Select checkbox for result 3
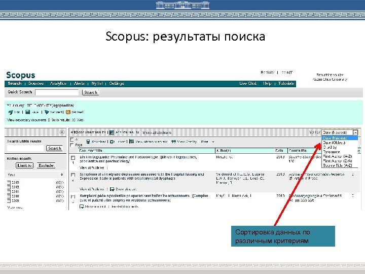365x274 pixels. tap(73, 197)
